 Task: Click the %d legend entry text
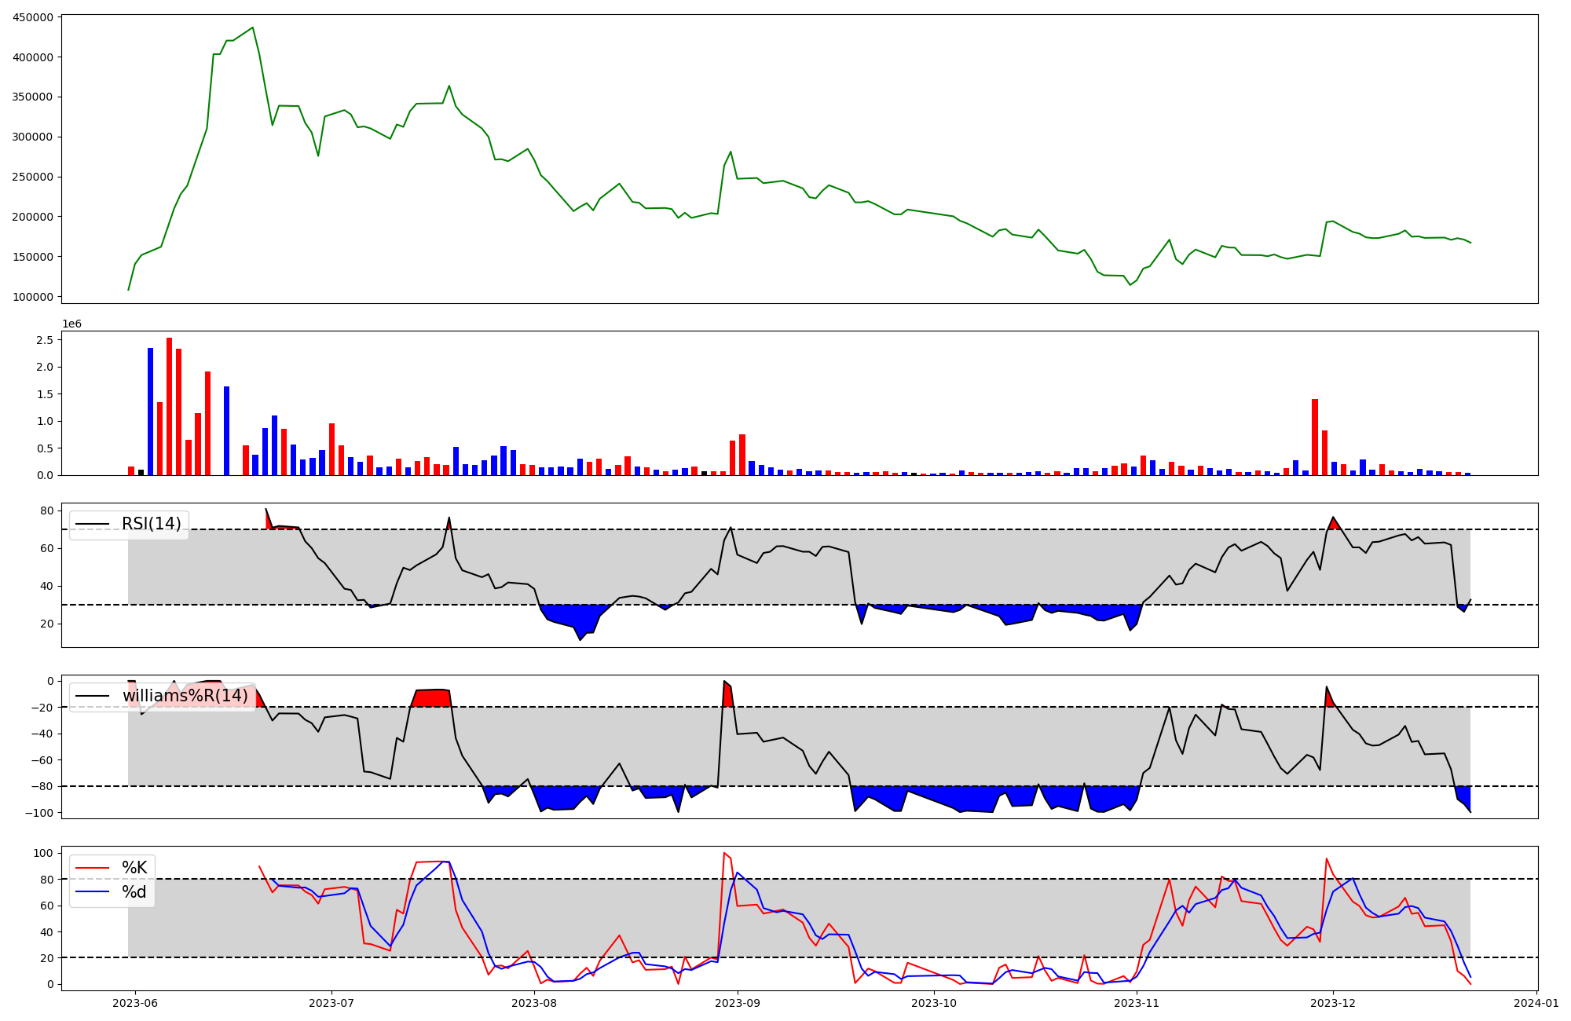click(134, 892)
